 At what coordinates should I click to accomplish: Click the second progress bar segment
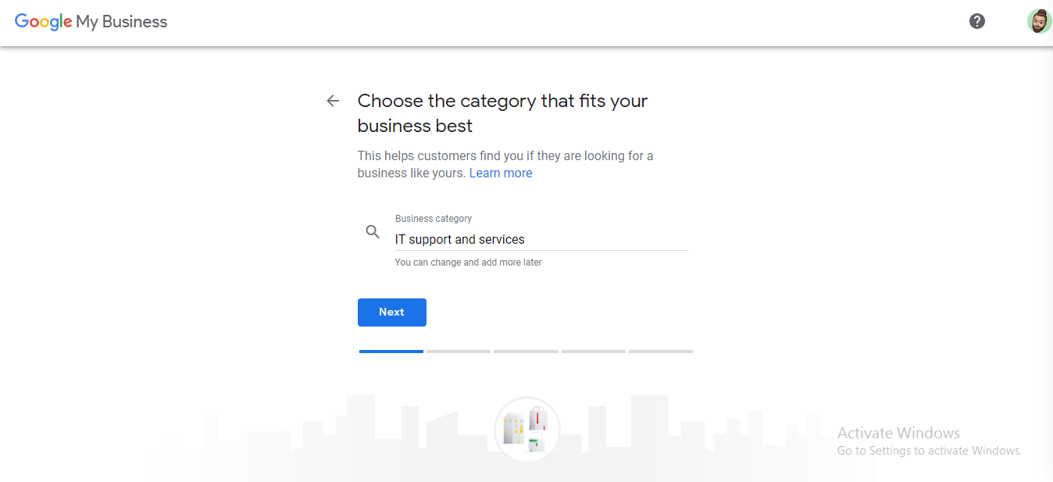[459, 351]
